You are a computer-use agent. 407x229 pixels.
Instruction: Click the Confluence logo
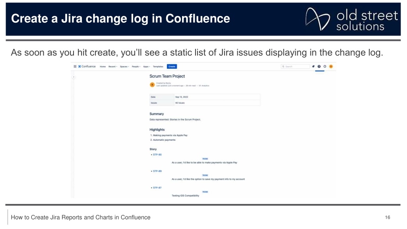[87, 66]
